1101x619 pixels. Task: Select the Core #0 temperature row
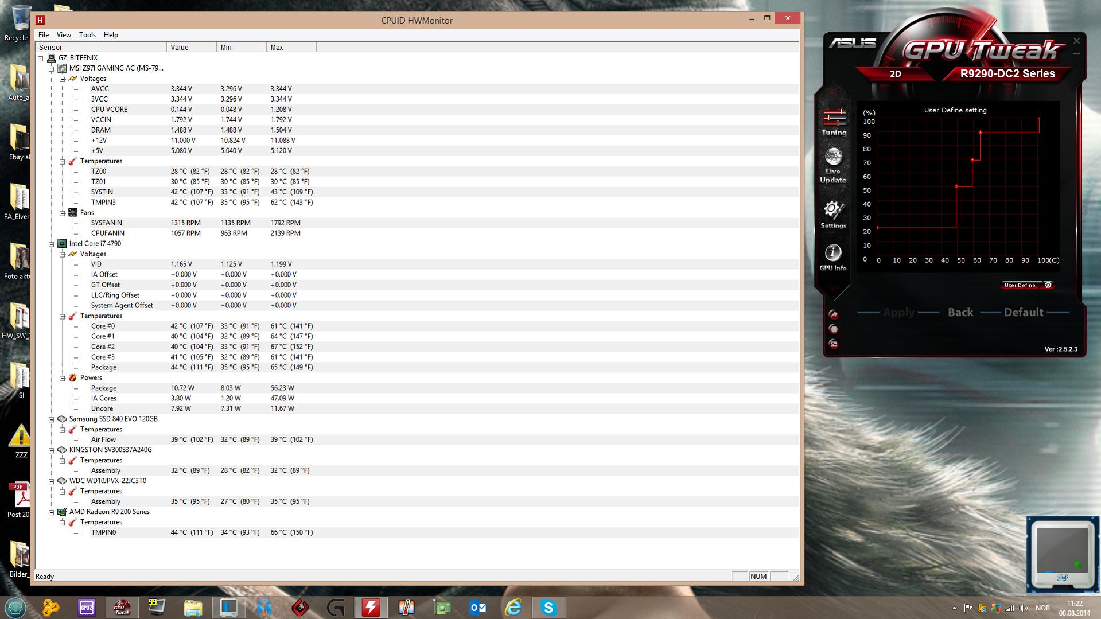point(417,326)
